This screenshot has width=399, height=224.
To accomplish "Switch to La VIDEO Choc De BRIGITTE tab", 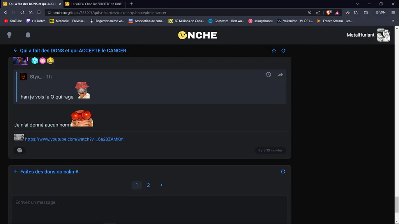I will [x=94, y=4].
